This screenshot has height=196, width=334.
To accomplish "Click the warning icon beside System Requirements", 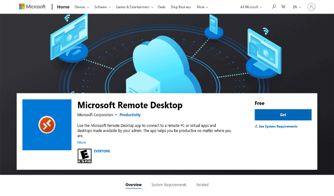I will (x=256, y=126).
